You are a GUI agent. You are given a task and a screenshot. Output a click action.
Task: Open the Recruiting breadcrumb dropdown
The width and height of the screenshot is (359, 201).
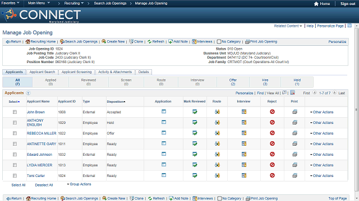tap(73, 3)
